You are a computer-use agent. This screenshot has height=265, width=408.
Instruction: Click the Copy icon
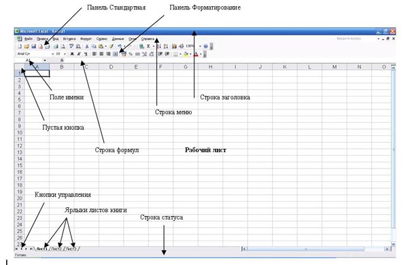(94, 46)
